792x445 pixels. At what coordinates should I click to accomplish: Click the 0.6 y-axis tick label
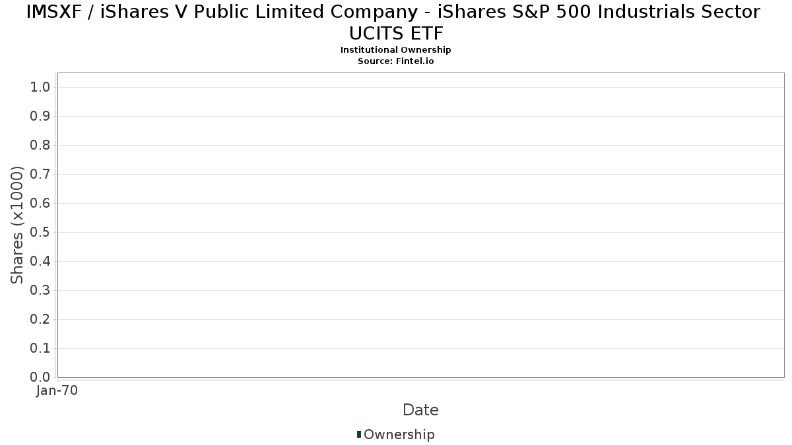click(40, 204)
